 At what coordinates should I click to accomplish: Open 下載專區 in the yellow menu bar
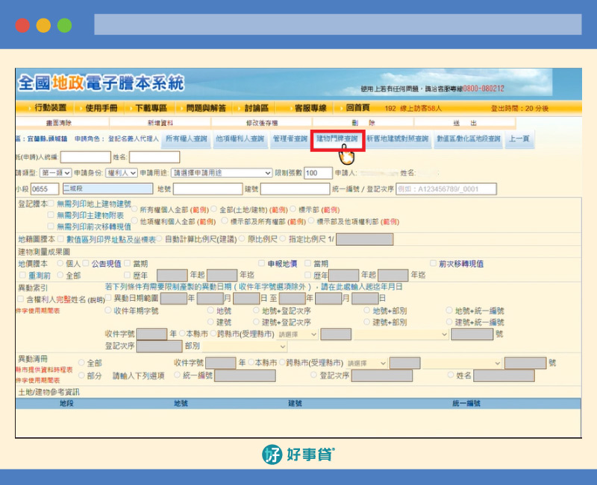[x=156, y=108]
